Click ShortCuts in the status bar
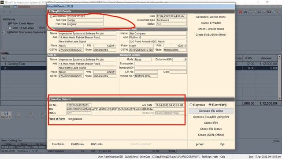 pos(145,157)
